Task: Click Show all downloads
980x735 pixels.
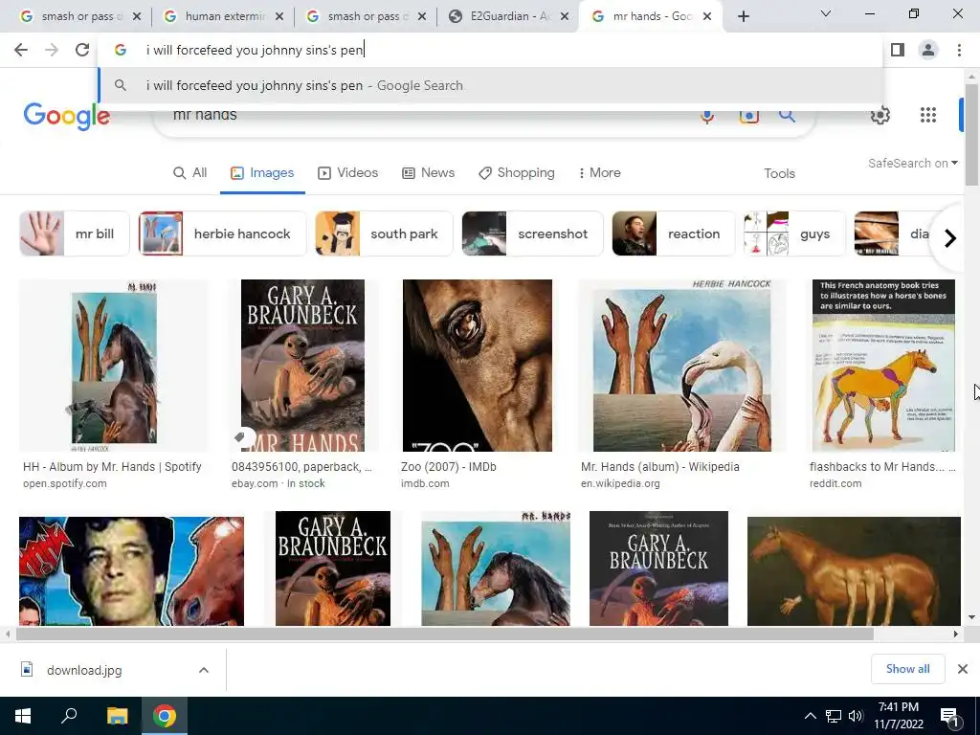Action: click(907, 669)
